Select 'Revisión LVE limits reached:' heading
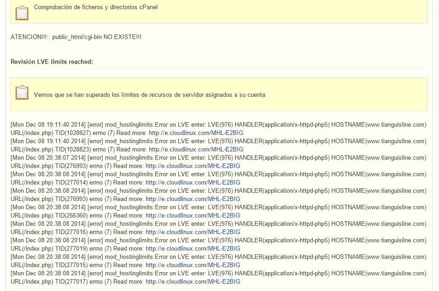439x291 pixels. click(52, 62)
